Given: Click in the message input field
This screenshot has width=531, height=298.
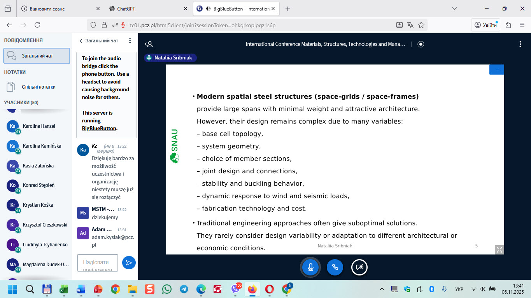Looking at the screenshot, I should (98, 263).
